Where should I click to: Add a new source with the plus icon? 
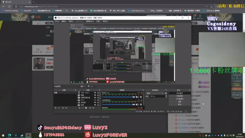tap(79, 108)
